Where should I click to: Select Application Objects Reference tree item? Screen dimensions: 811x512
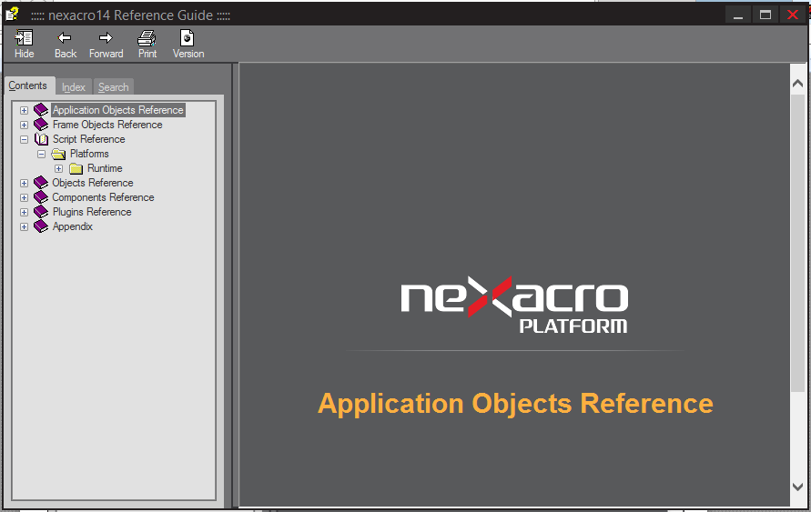point(118,110)
